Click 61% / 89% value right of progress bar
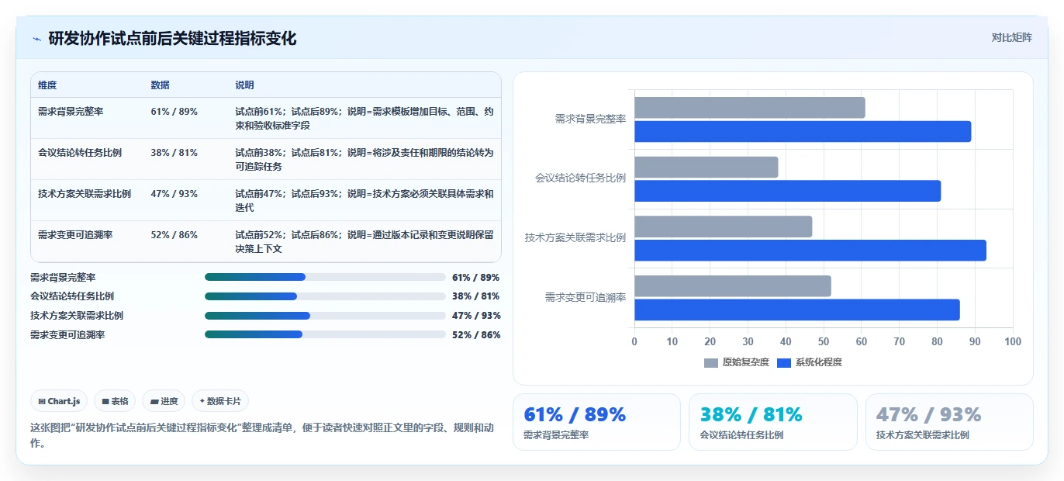The height and width of the screenshot is (481, 1064). point(476,277)
